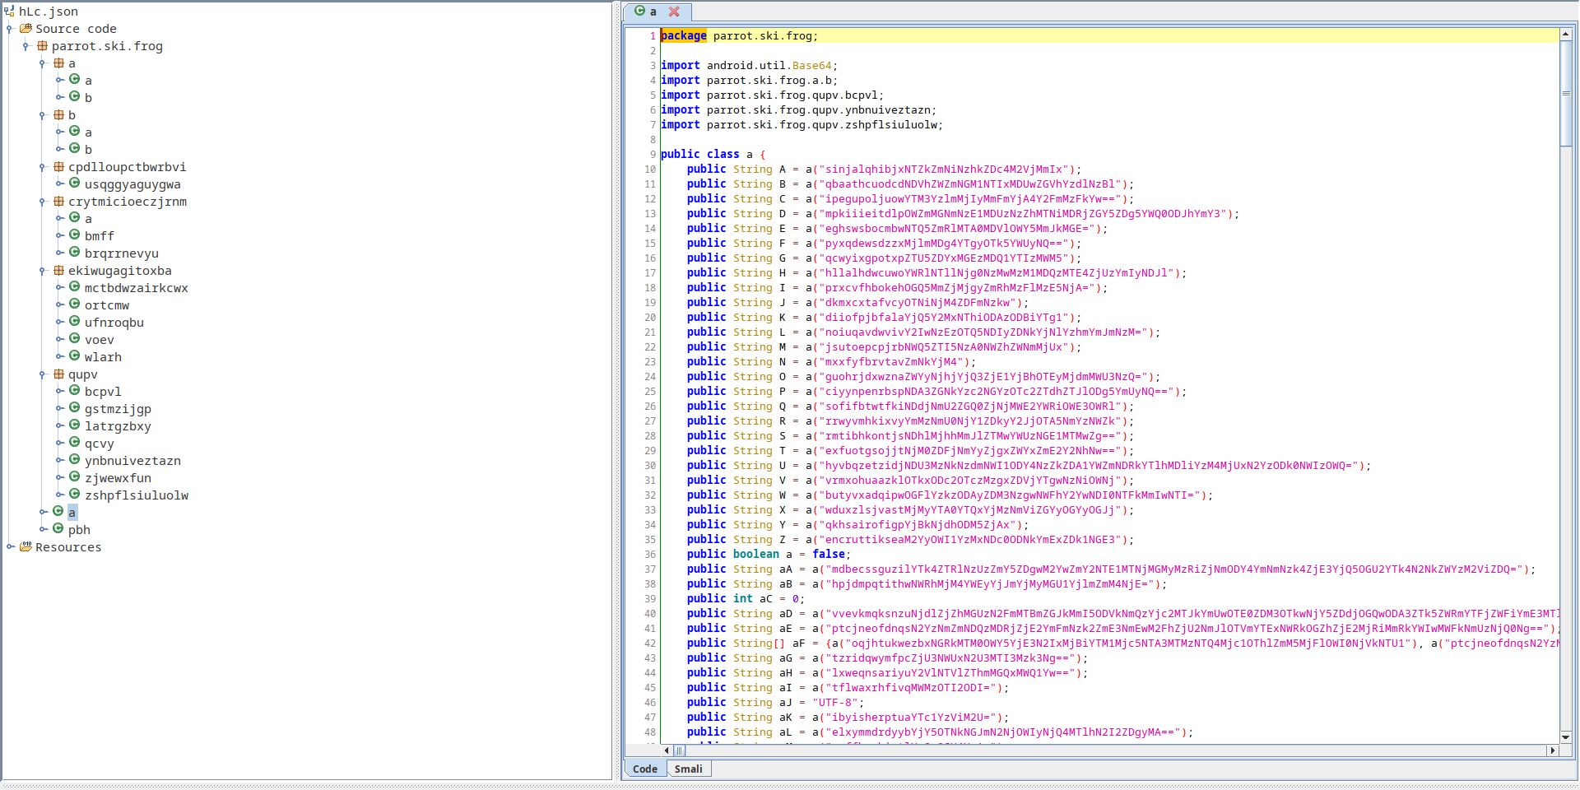This screenshot has height=790, width=1580.
Task: Collapse the Source code tree node
Action: pos(10,29)
